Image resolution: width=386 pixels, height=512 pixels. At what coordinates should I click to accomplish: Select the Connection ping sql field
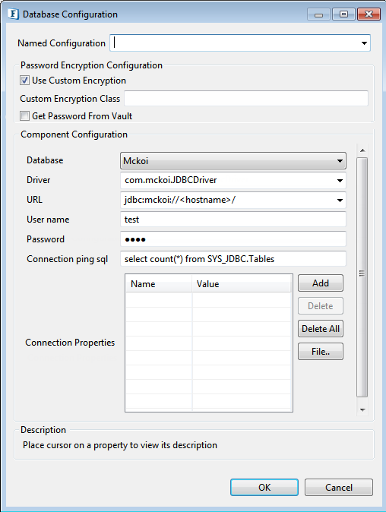click(233, 258)
